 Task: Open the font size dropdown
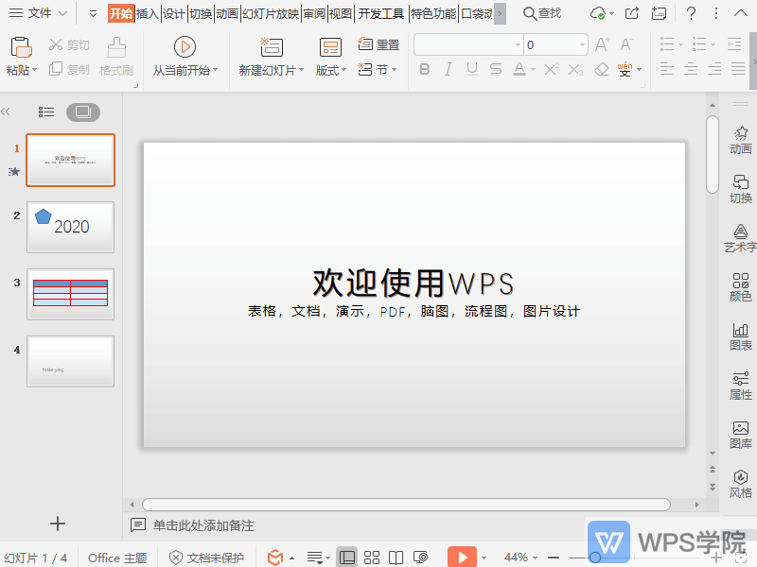click(584, 43)
